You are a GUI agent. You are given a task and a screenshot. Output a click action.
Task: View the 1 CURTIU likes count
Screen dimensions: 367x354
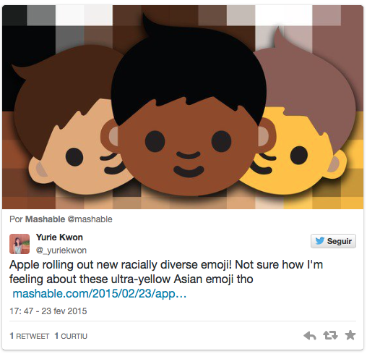71,336
